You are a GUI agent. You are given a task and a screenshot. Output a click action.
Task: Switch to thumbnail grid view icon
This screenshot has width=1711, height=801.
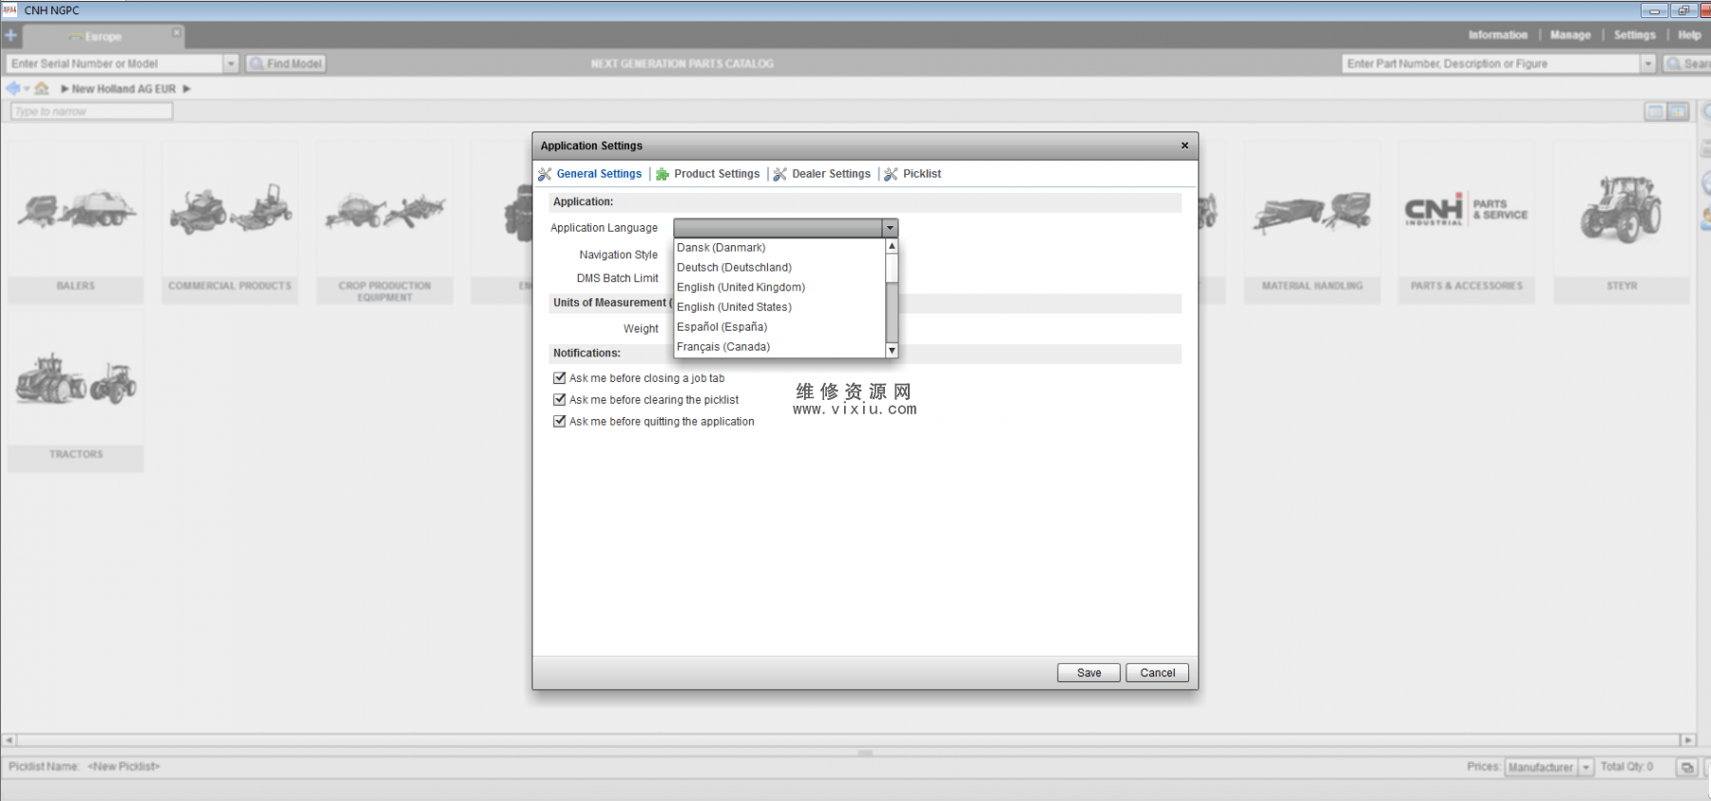[x=1678, y=112]
